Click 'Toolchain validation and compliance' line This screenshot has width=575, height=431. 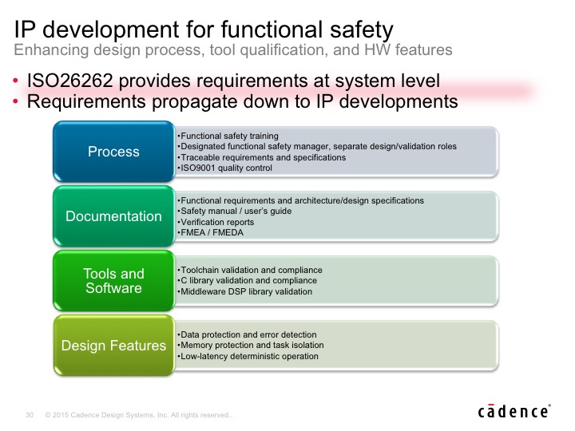click(x=250, y=270)
